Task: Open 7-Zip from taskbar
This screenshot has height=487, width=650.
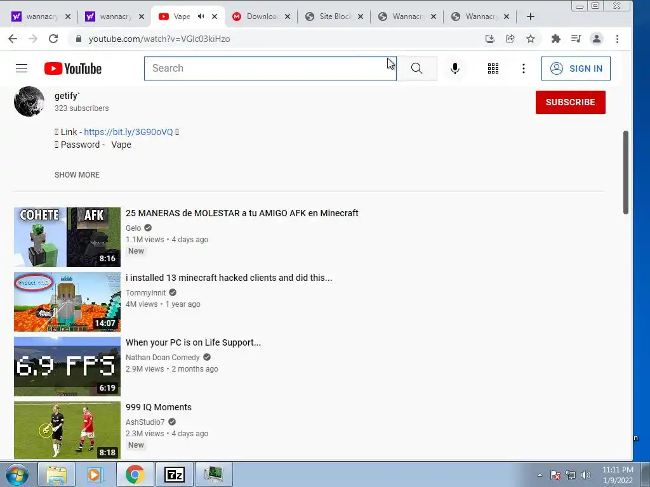Action: [x=174, y=474]
